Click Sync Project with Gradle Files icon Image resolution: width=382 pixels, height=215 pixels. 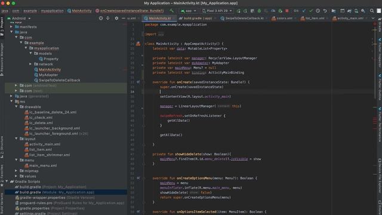point(349,11)
